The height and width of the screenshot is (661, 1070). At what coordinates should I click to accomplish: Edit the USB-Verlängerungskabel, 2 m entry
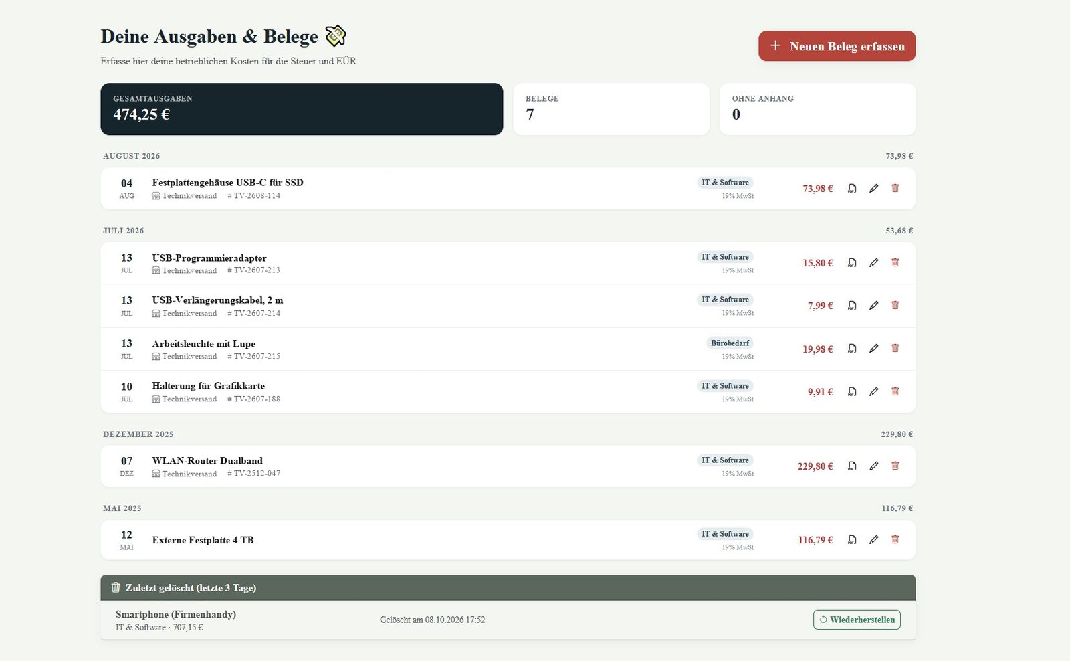(873, 306)
